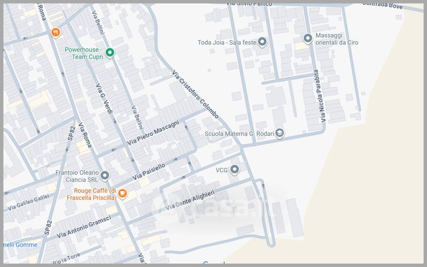The image size is (427, 267).
Task: Open the Toda Joia - Sala feste marker
Action: click(x=262, y=42)
